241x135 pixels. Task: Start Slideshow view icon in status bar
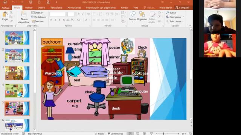pyautogui.click(x=151, y=133)
